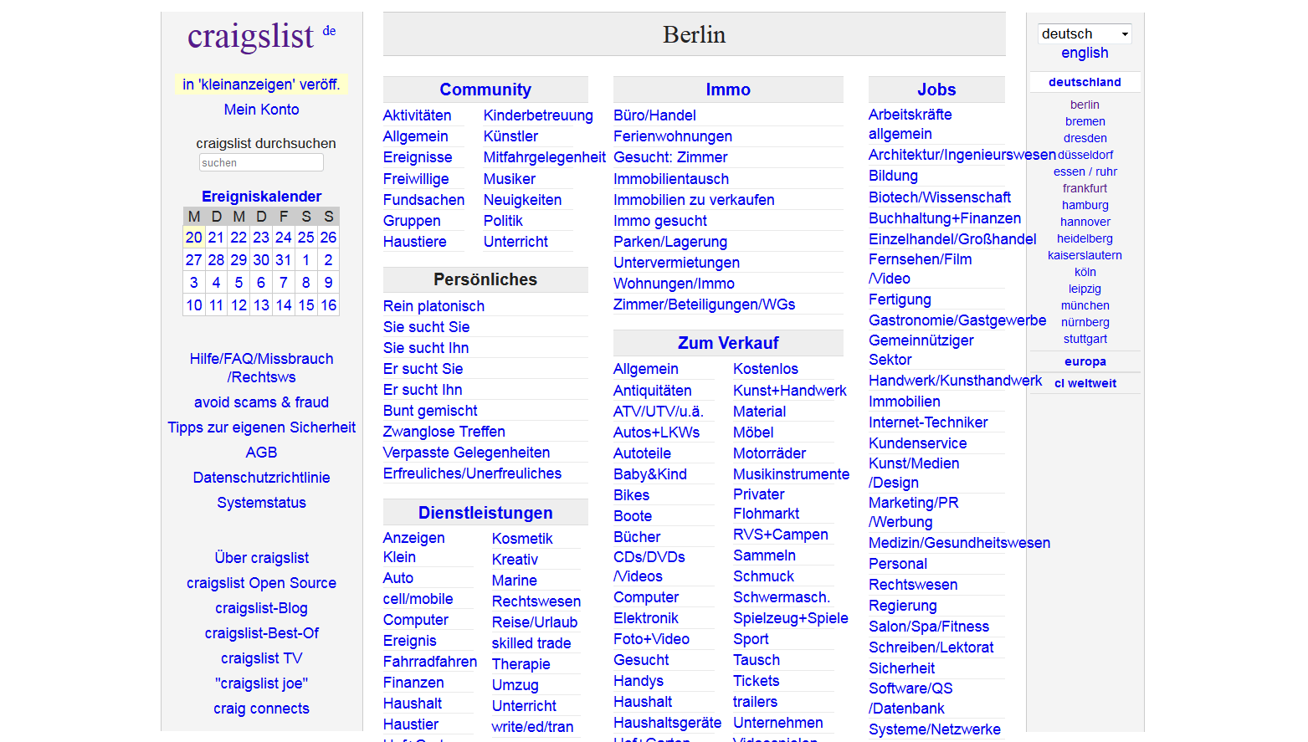Open the Rein platonisch personals link
The width and height of the screenshot is (1308, 742).
[433, 306]
